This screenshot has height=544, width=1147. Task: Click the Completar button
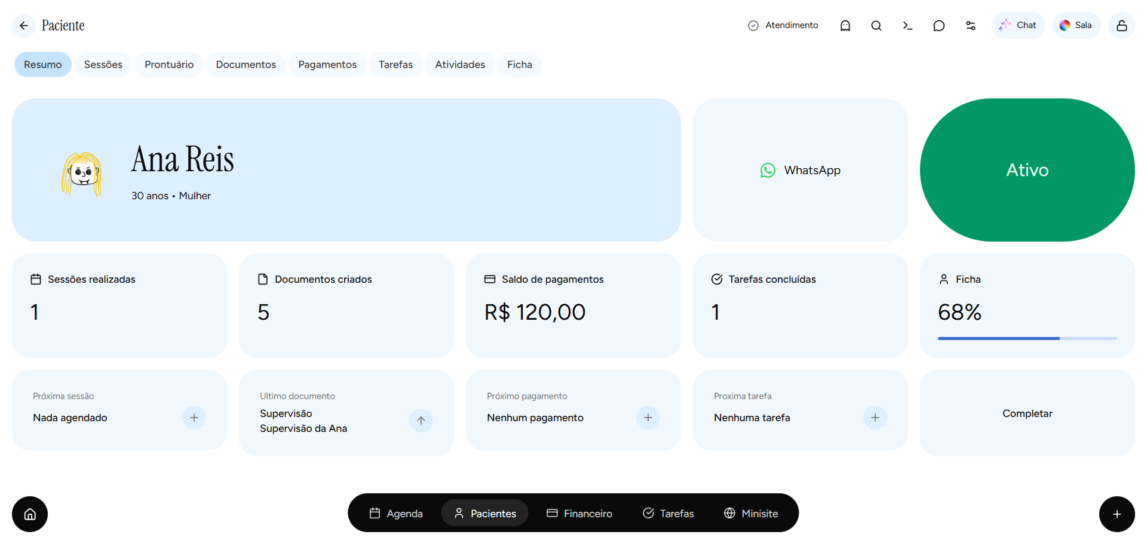click(x=1028, y=413)
